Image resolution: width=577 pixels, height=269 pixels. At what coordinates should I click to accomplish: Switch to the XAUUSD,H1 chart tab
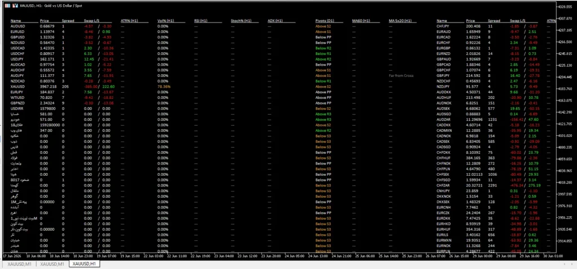point(85,264)
